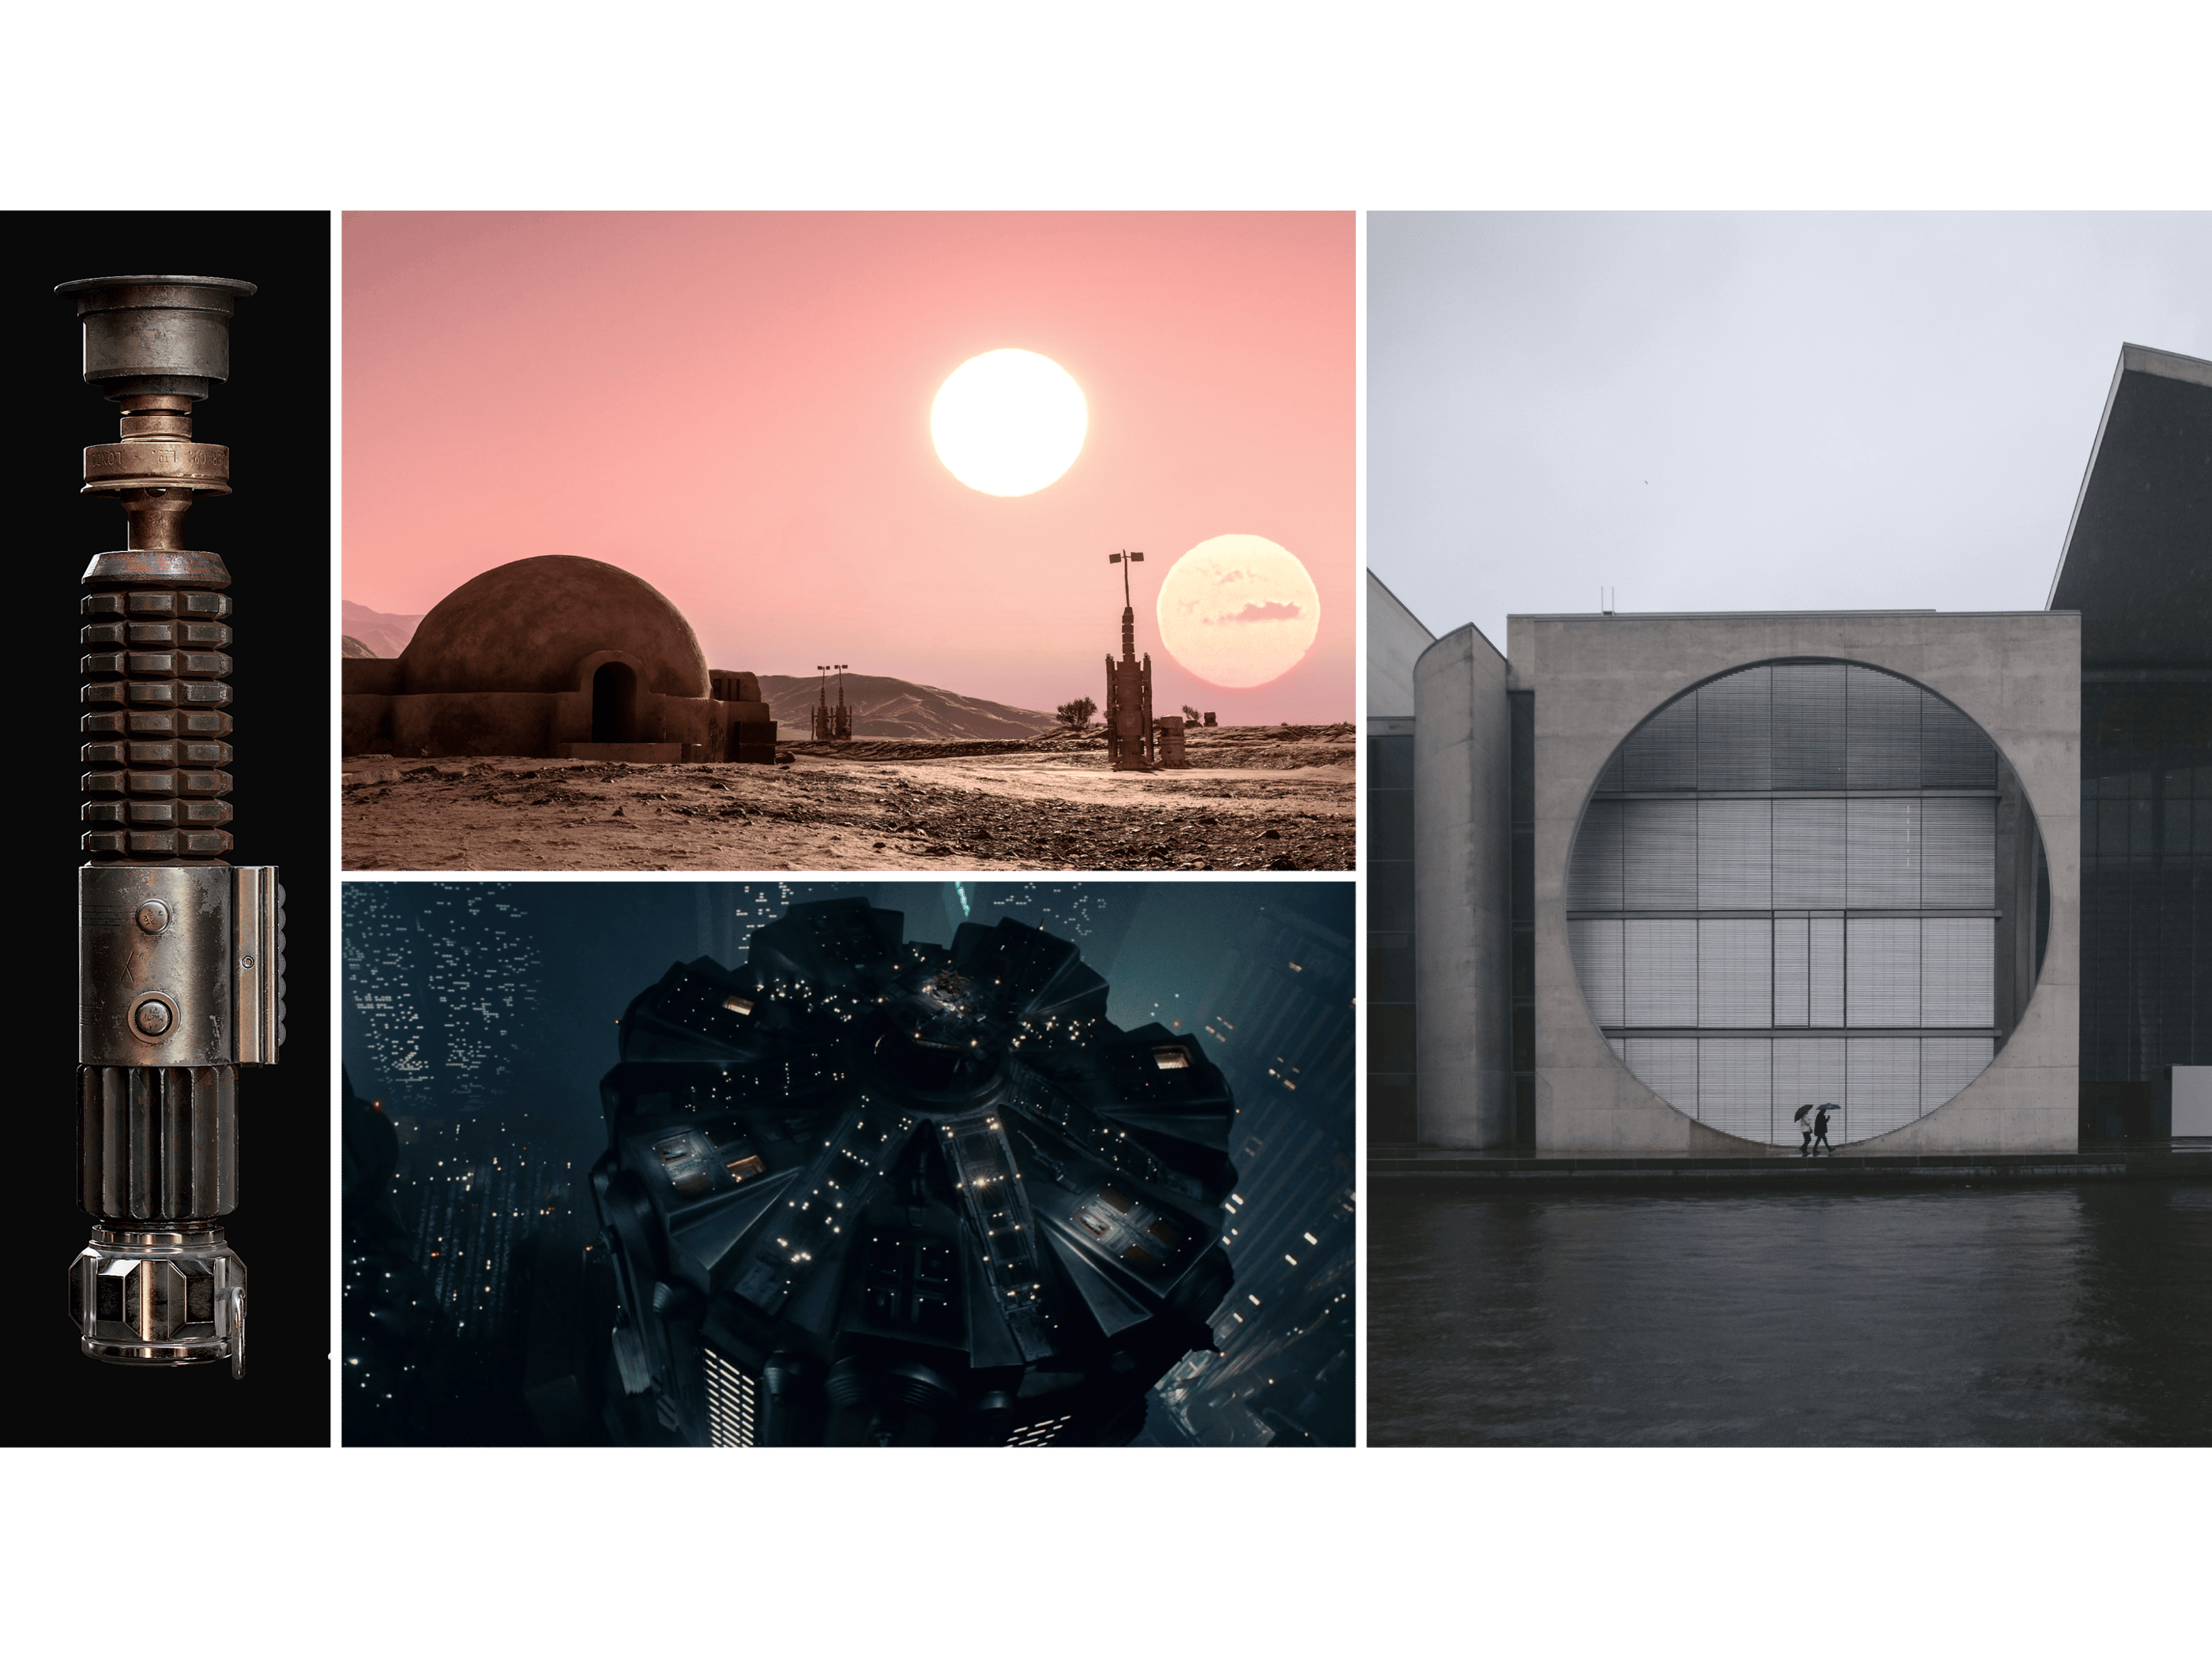Click the two people with umbrellas
This screenshot has height=1658, width=2212.
tap(1816, 1129)
